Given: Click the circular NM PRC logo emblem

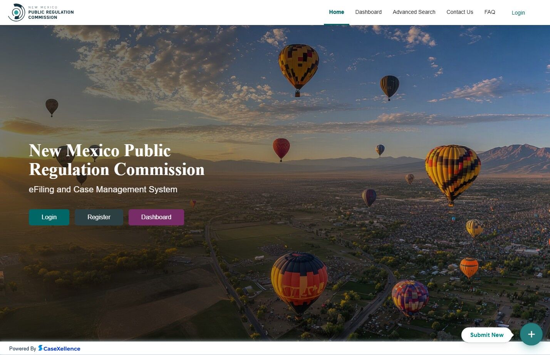Looking at the screenshot, I should click(16, 12).
